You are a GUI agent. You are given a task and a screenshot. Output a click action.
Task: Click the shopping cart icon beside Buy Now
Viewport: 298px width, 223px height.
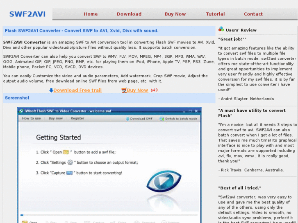point(124,90)
